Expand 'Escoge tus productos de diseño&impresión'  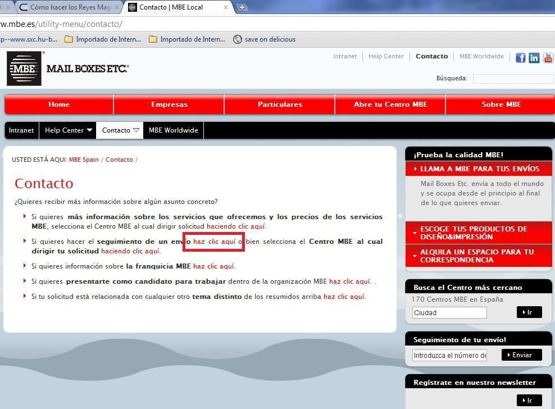(x=479, y=233)
